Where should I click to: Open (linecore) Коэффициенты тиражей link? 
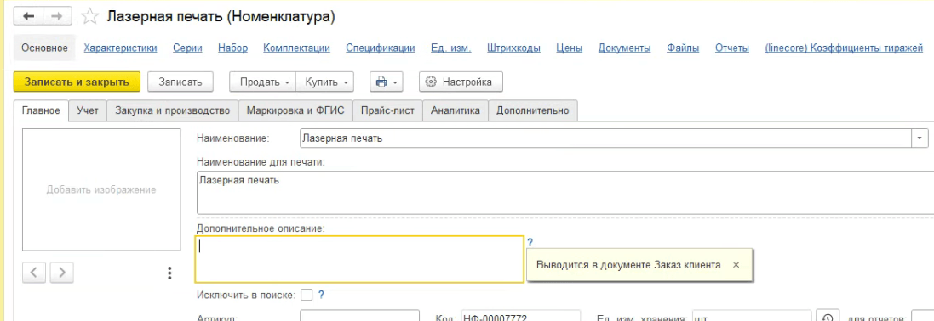tap(844, 48)
